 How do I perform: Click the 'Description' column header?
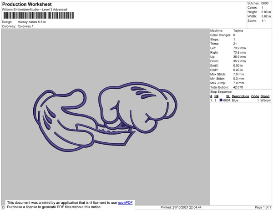pyautogui.click(x=240, y=96)
